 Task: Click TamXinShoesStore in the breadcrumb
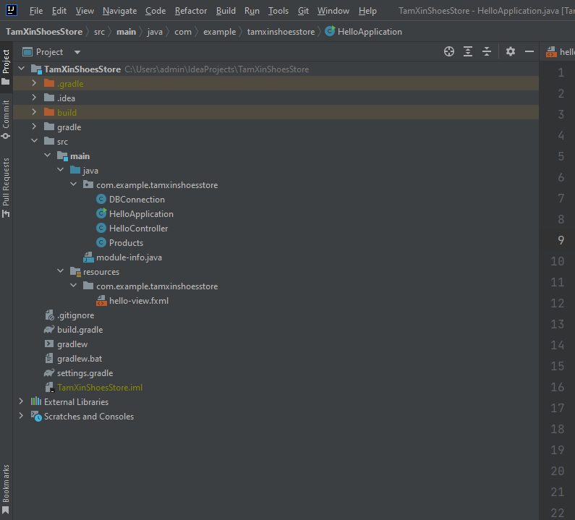click(44, 32)
